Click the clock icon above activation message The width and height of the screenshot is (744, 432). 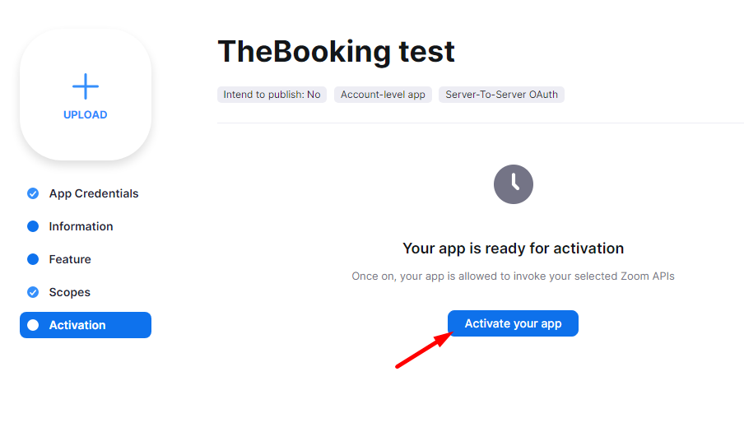[x=514, y=184]
